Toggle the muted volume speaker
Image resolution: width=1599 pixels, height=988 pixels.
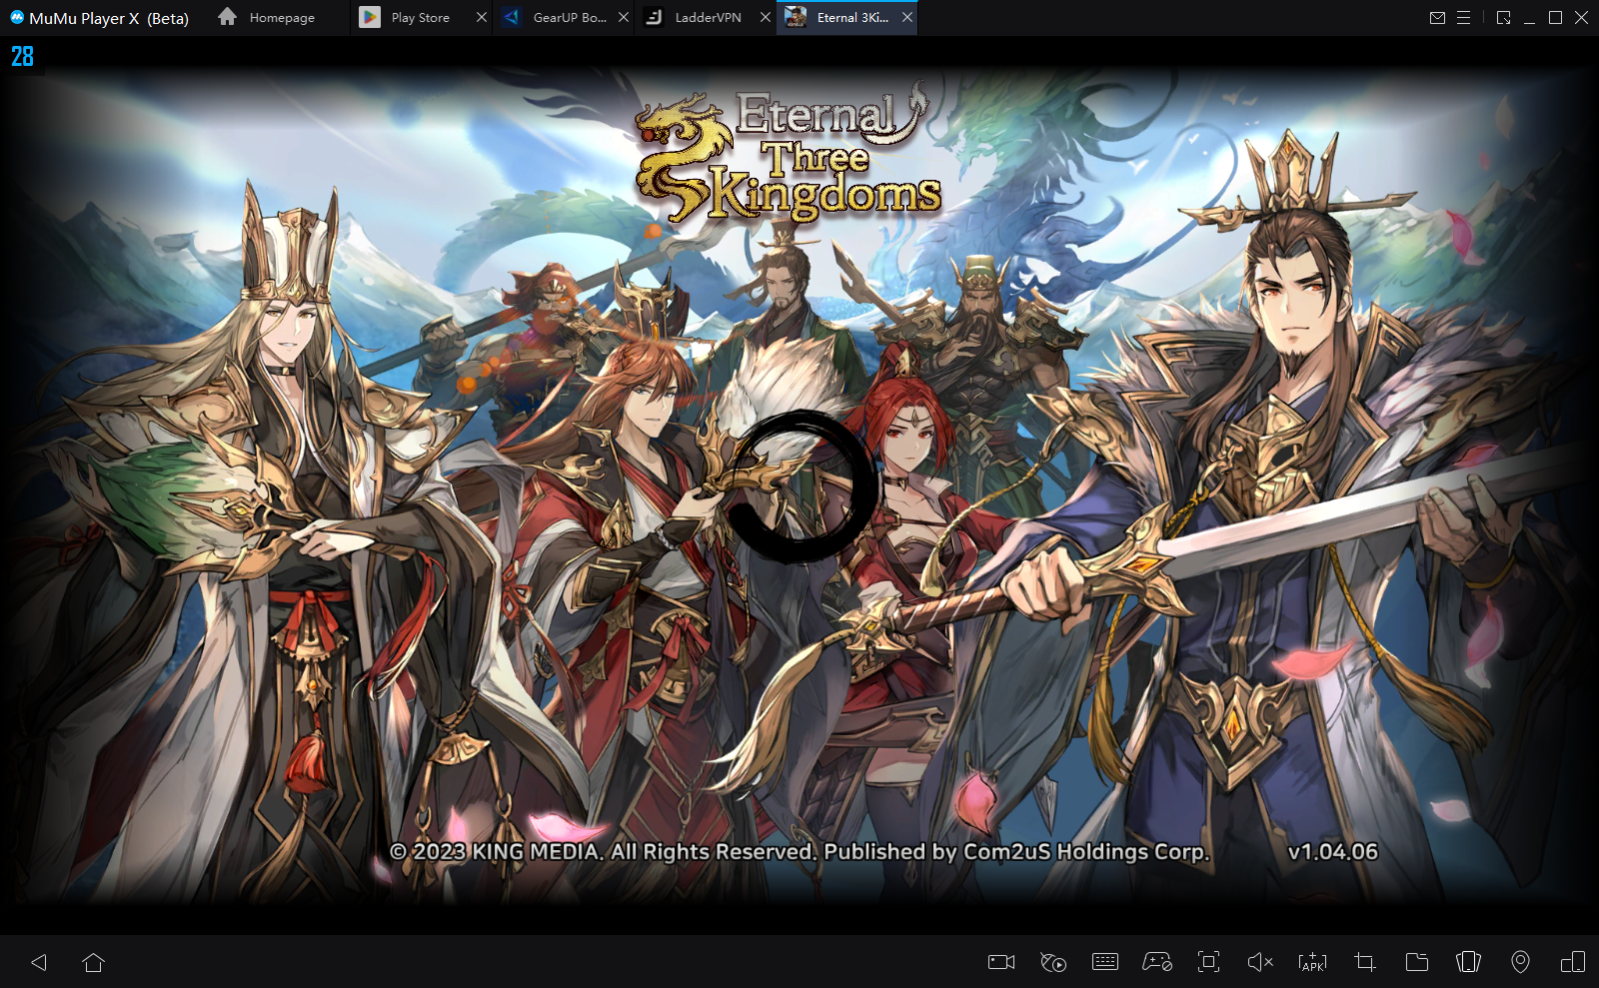tap(1260, 962)
